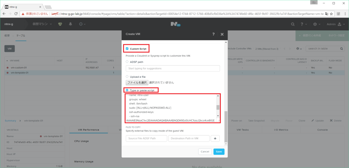Go to next table page arrow
Screen dimensions: 349x168
(x=290, y=49)
